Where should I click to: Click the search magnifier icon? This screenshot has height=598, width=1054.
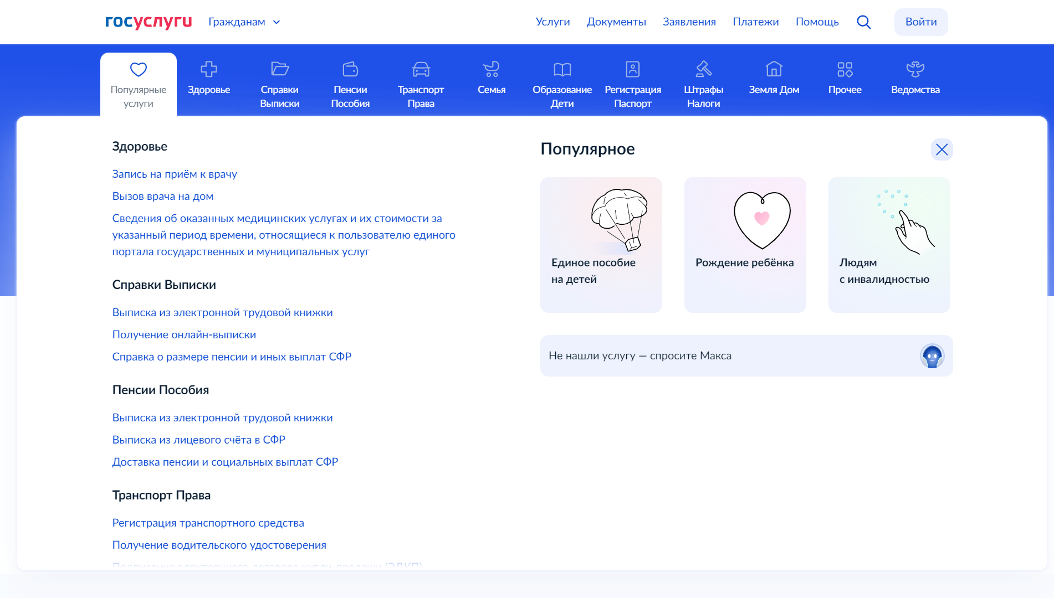[x=863, y=22]
